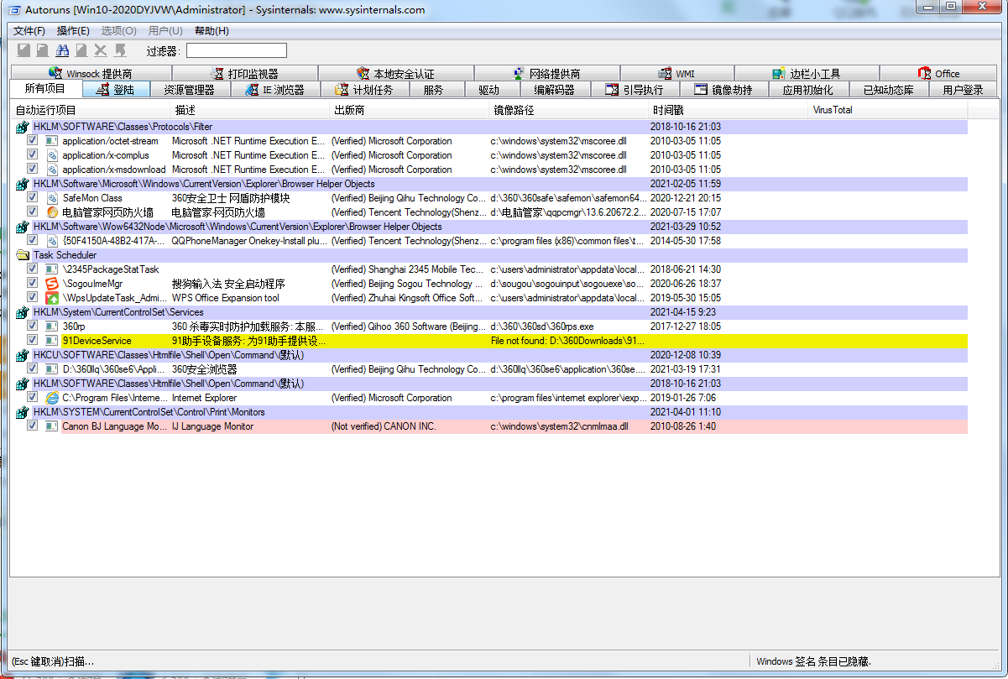This screenshot has width=1008, height=679.
Task: Switch to the 边栏小工具 tab
Action: (807, 74)
